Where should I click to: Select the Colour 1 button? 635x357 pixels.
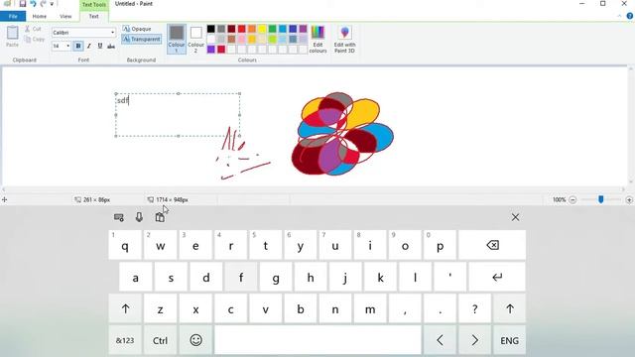[x=177, y=39]
